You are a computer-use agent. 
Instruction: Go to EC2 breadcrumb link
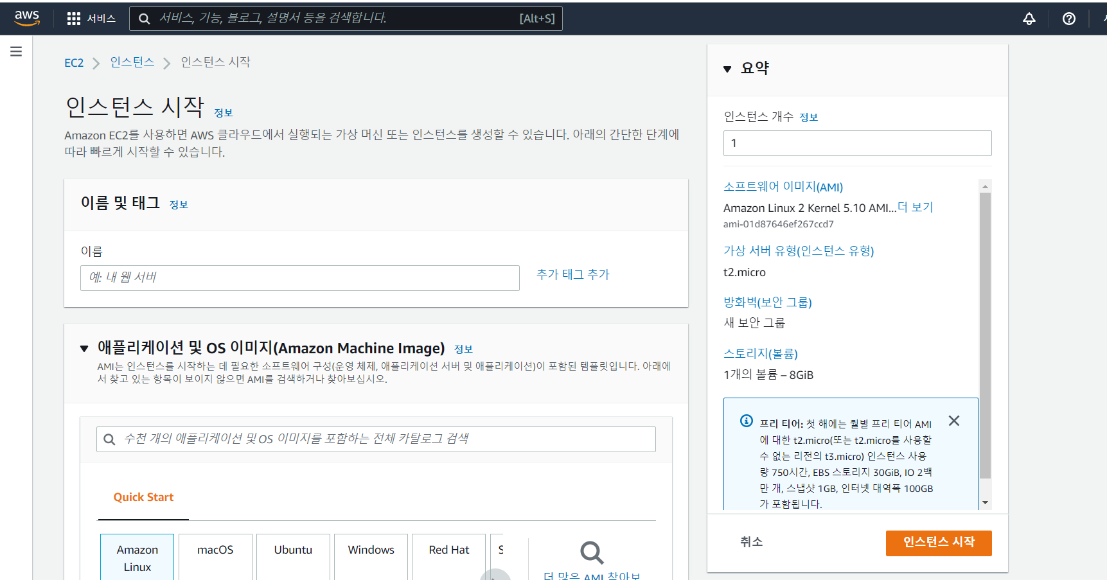74,63
